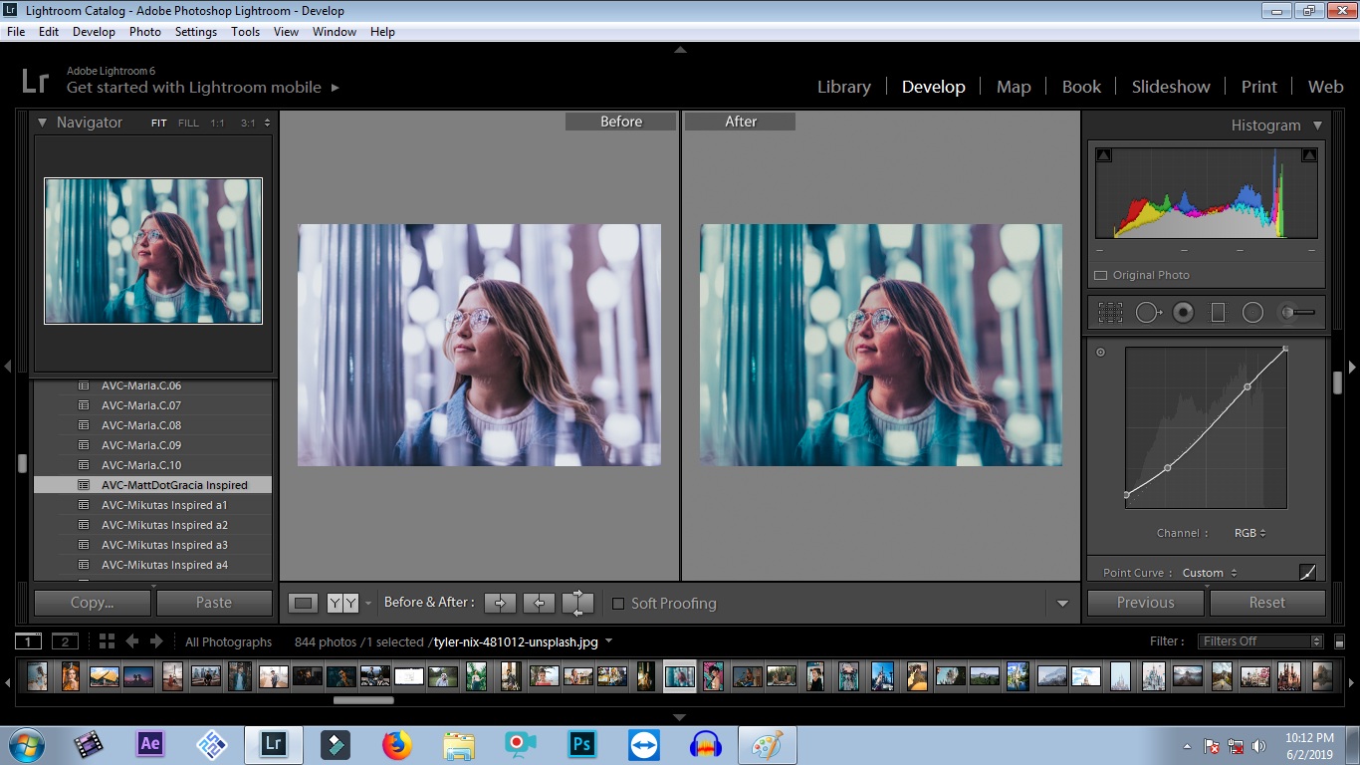Viewport: 1360px width, 765px height.
Task: Select the Graduated Filter tool
Action: [1218, 313]
